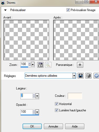Increase Zoom with the up spinner

[x=30, y=63]
